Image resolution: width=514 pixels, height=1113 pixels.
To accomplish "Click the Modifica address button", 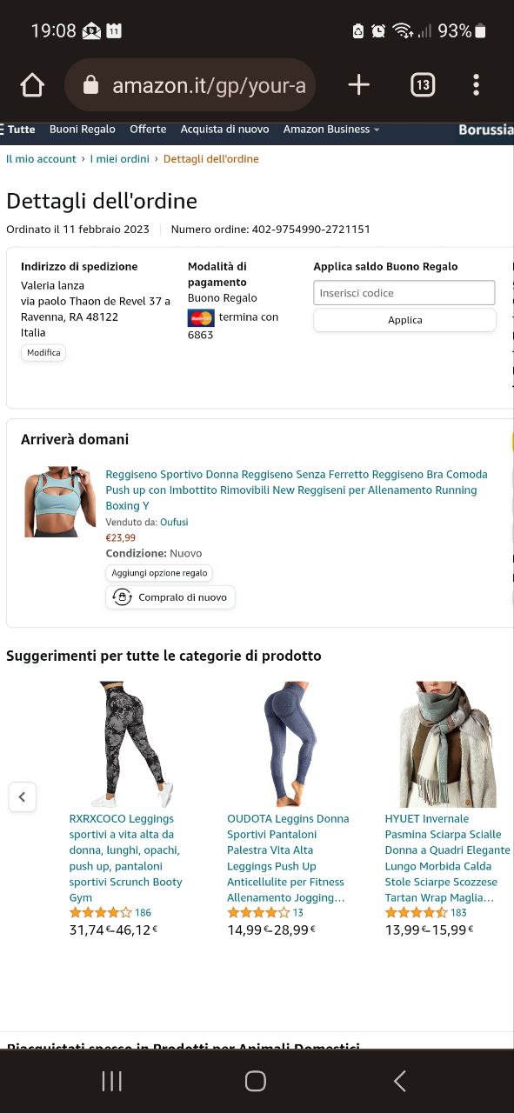I will (x=43, y=353).
